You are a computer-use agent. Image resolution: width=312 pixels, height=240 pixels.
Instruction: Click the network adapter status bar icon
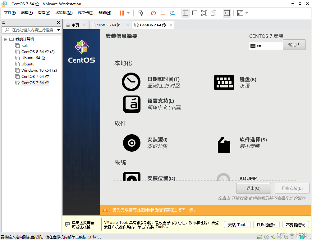[273, 237]
